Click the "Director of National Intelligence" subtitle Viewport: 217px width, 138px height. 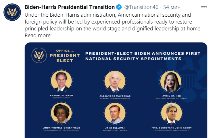click(171, 98)
